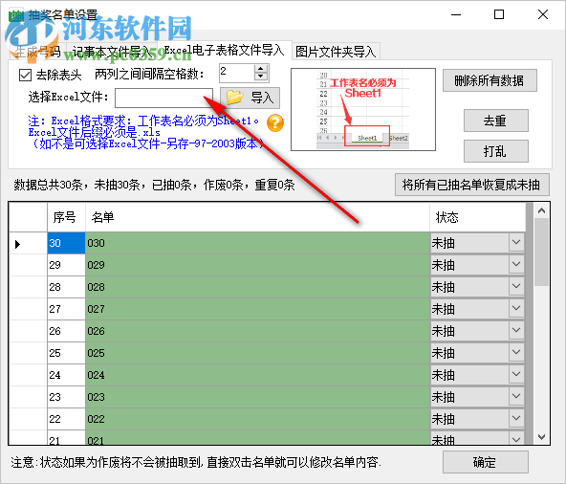
Task: Click the 名单 column header
Action: [x=257, y=217]
